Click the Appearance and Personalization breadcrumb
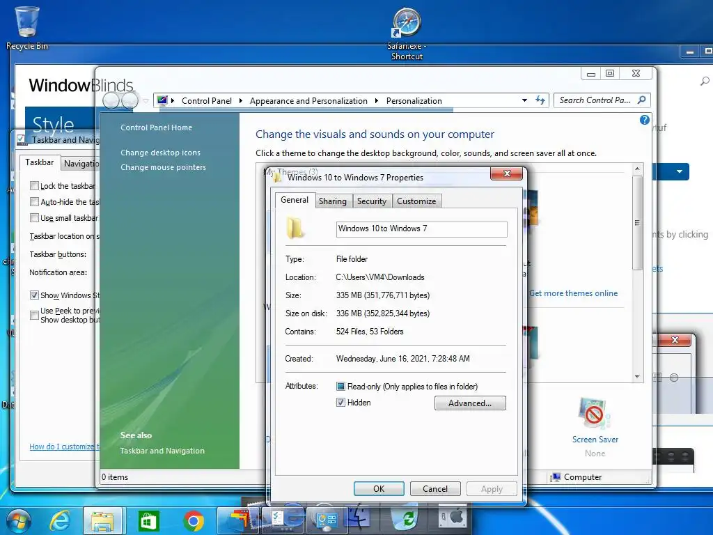The height and width of the screenshot is (535, 713). 308,100
